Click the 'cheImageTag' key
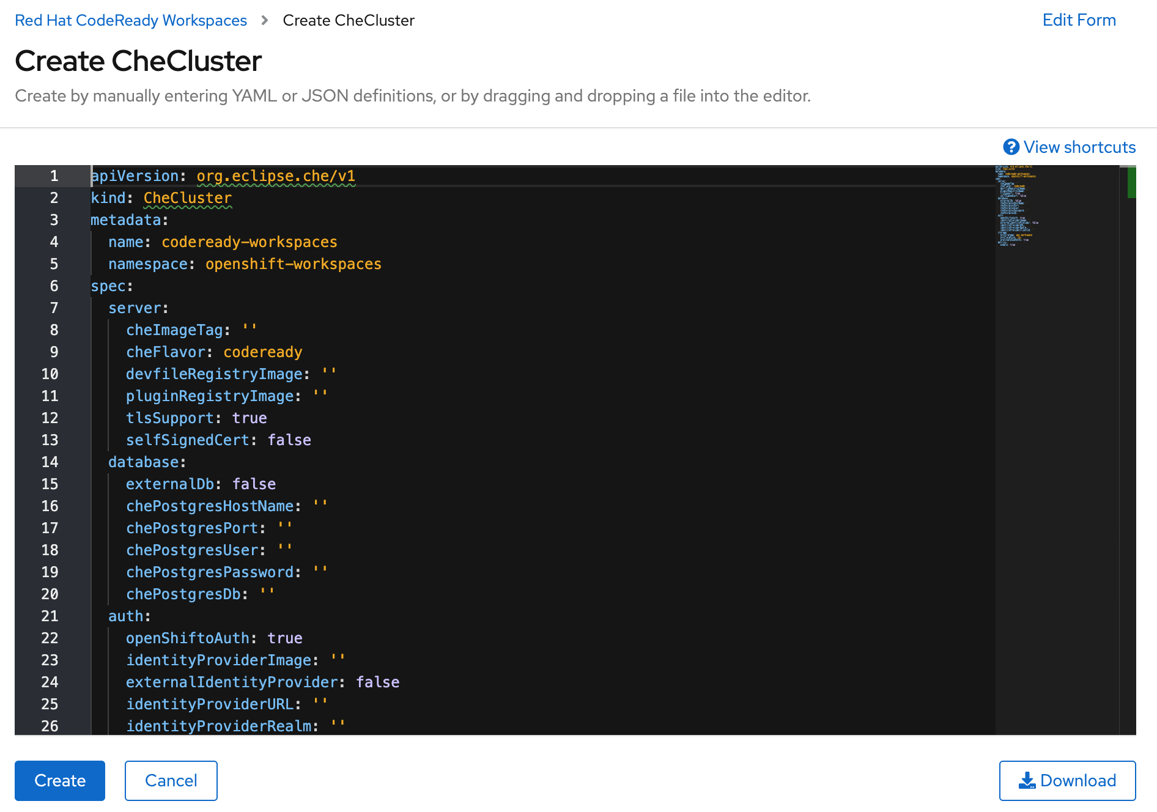The image size is (1157, 812). click(174, 330)
